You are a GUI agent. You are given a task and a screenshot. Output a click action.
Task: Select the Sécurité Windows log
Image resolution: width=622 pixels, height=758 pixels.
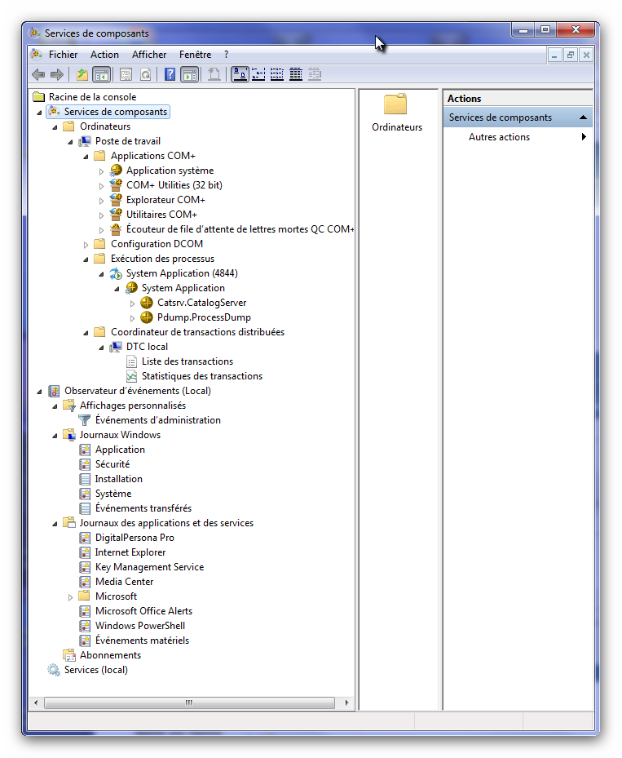click(x=112, y=464)
